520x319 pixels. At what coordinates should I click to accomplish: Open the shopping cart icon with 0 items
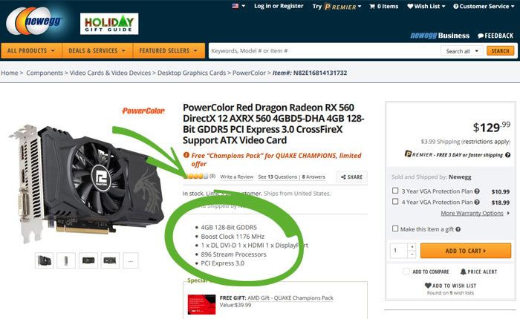point(372,6)
